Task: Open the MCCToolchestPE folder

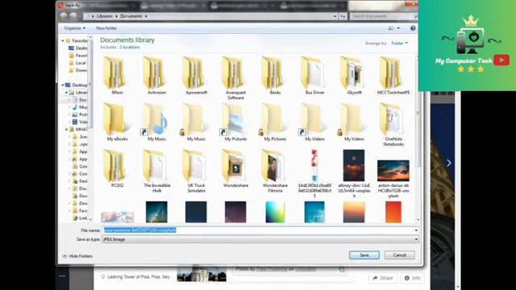Action: coord(393,76)
